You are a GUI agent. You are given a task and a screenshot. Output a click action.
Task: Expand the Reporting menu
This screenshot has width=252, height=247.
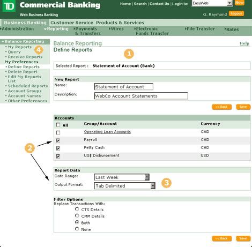coord(56,29)
